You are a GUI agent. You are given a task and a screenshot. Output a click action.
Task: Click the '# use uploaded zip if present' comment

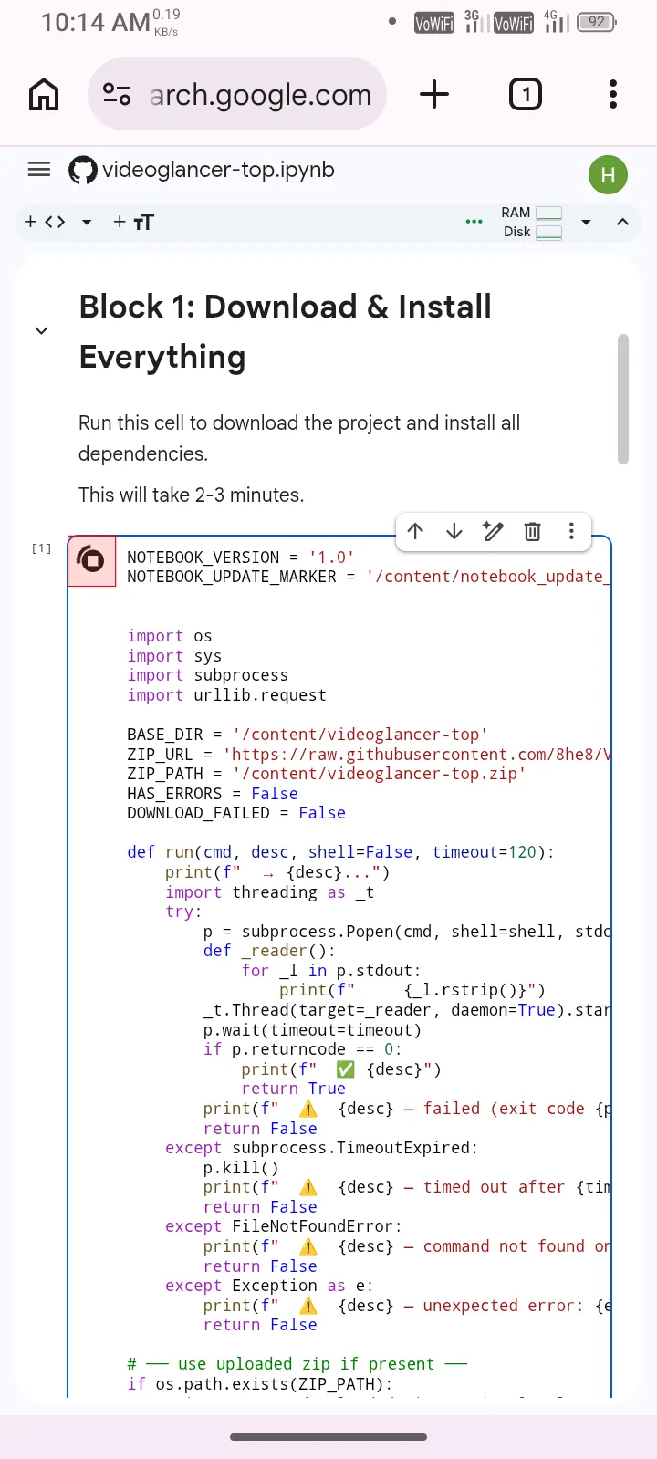(297, 1364)
